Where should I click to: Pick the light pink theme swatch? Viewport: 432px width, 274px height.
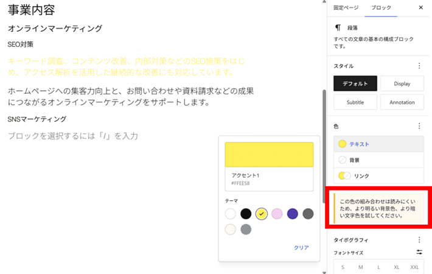[x=277, y=214]
